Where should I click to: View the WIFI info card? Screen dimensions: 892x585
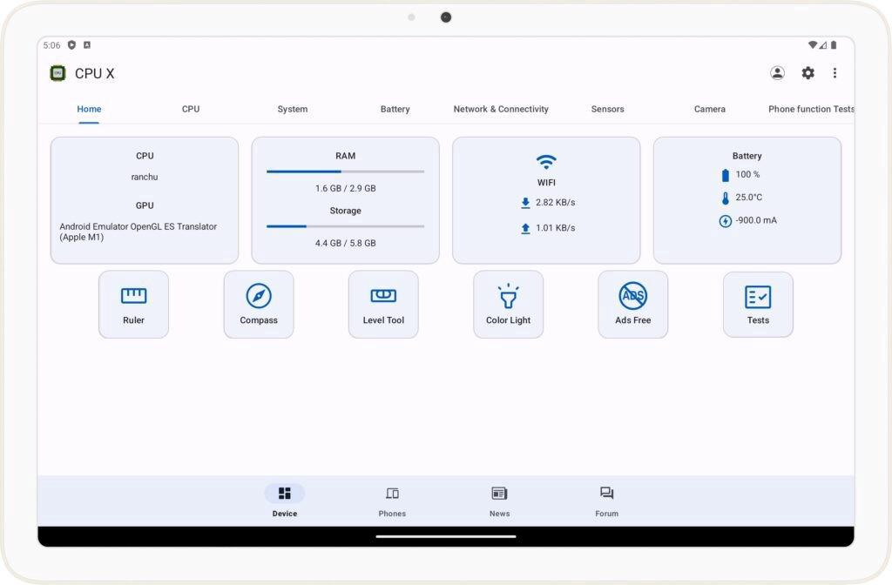coord(546,200)
